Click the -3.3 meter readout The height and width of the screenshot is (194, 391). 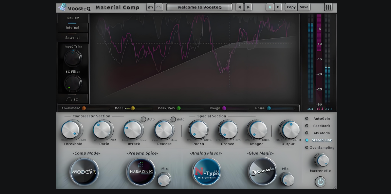[x=310, y=109]
